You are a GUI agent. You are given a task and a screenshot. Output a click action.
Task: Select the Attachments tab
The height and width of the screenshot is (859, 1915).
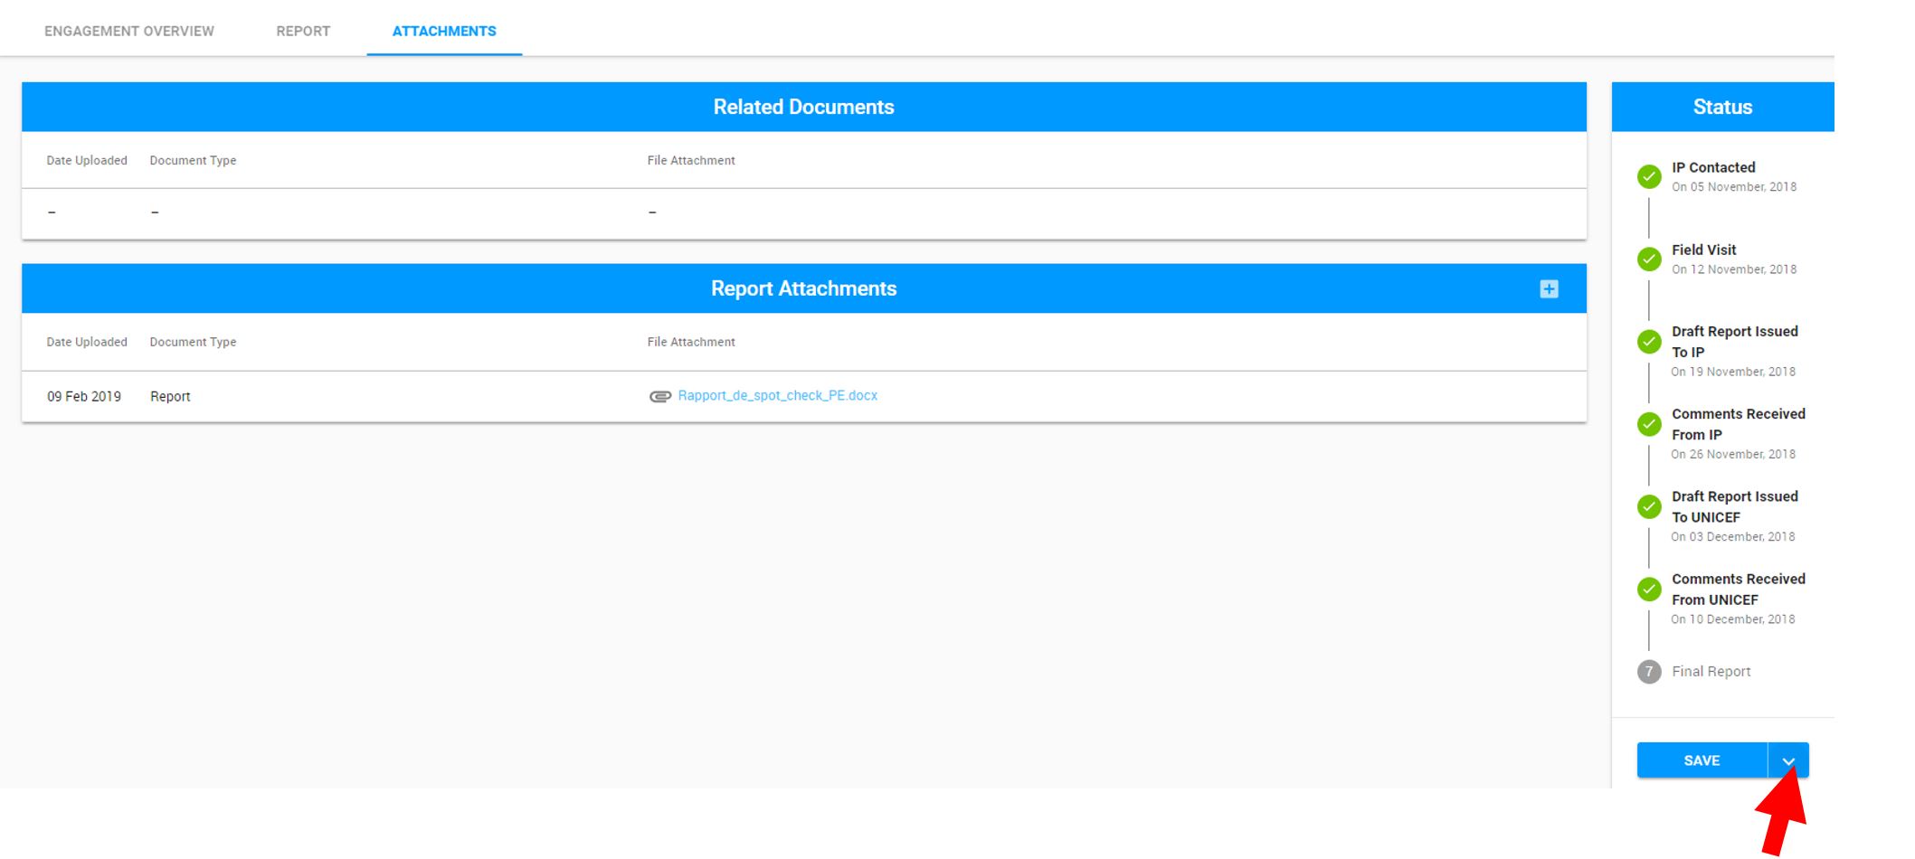444,31
